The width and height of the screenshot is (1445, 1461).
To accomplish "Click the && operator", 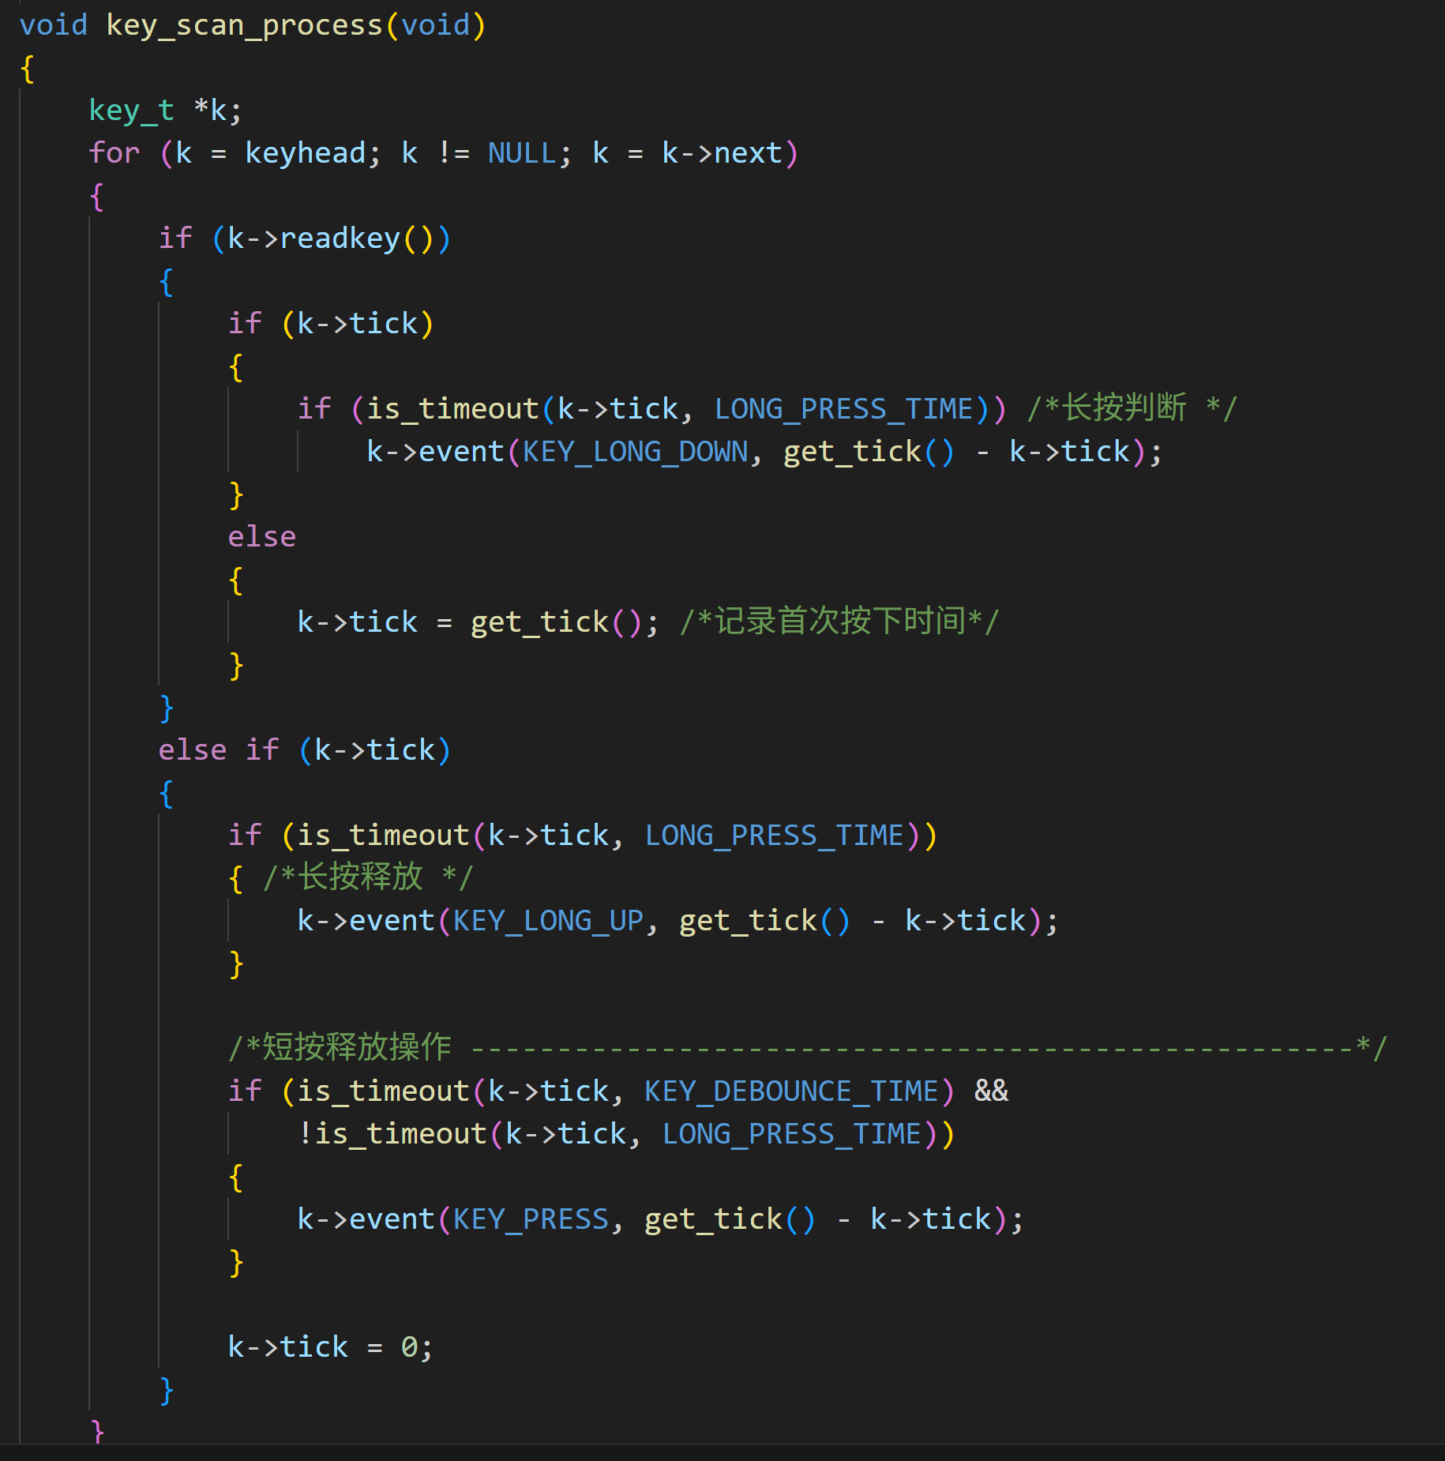I will coord(991,1091).
